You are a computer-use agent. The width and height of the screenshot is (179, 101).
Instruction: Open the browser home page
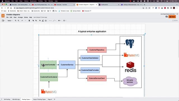click(x=11, y=8)
